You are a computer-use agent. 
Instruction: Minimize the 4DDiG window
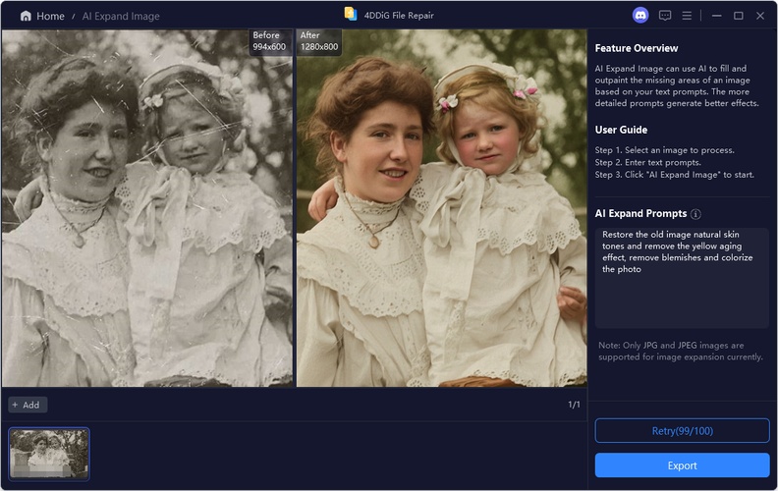pyautogui.click(x=716, y=16)
